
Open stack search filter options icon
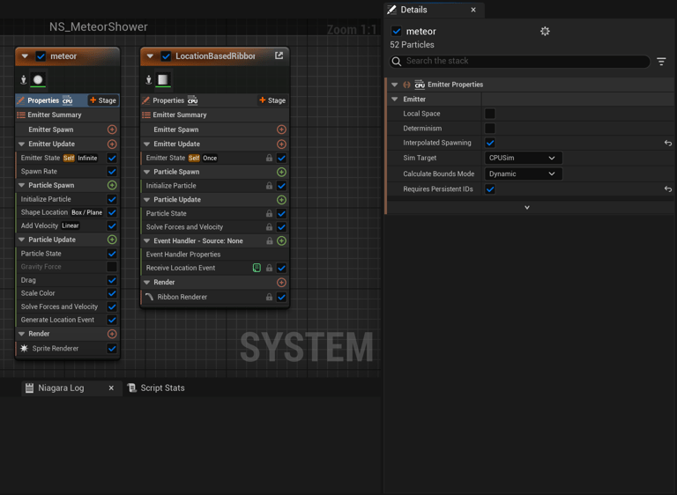point(661,62)
